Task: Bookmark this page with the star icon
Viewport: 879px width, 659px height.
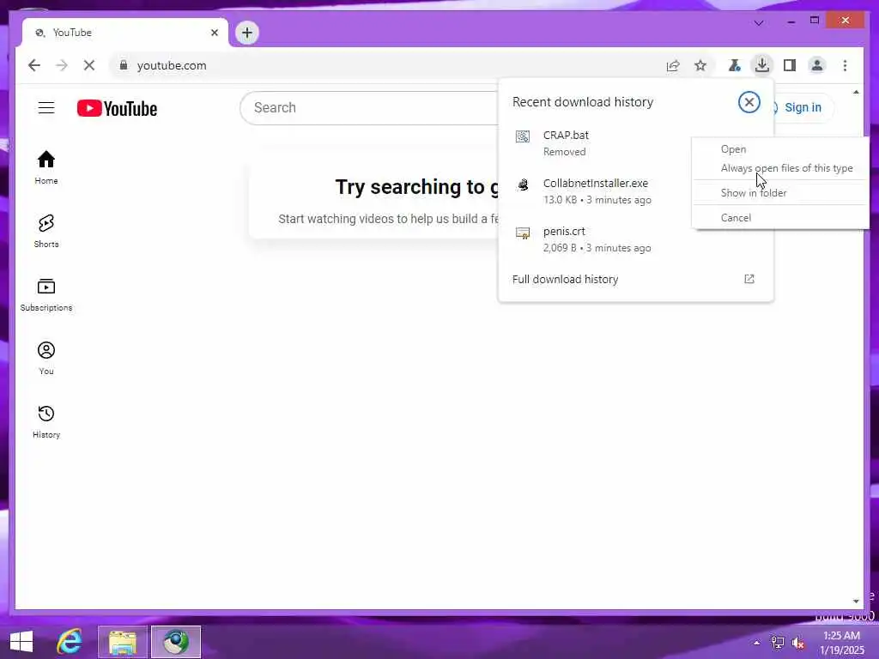Action: click(x=700, y=65)
